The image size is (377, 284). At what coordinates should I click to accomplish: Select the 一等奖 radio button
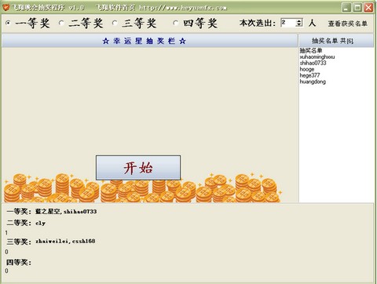[x=8, y=23]
